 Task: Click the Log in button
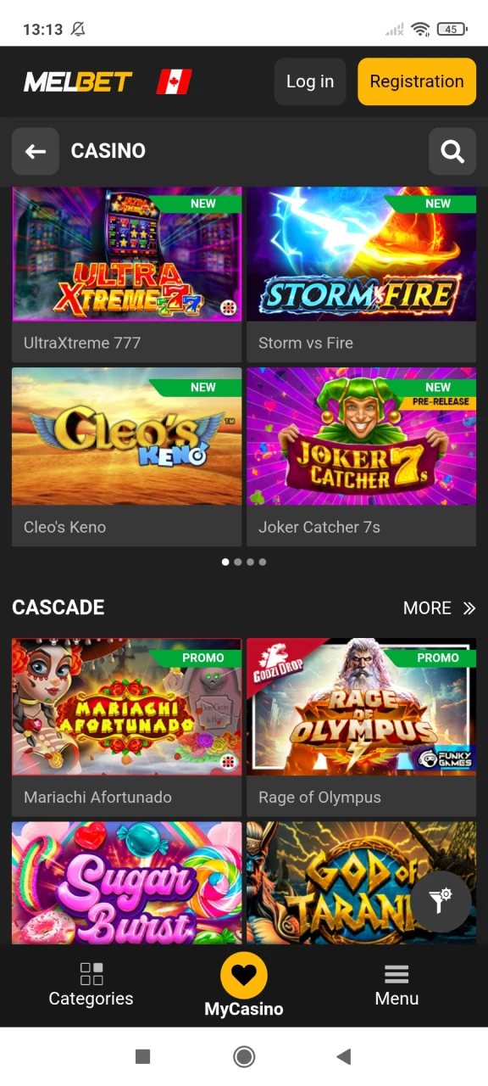click(310, 81)
